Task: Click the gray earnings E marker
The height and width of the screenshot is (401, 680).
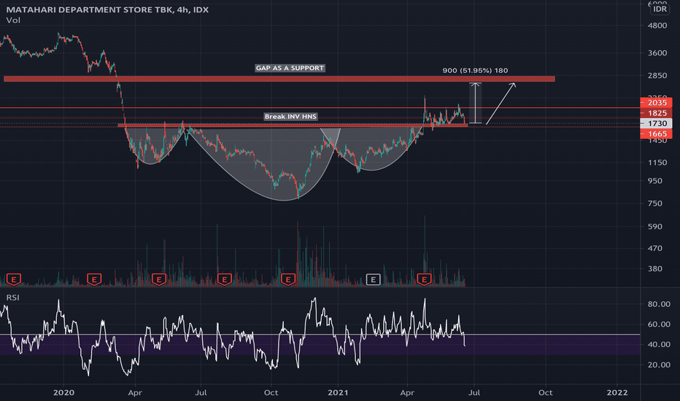Action: point(373,280)
